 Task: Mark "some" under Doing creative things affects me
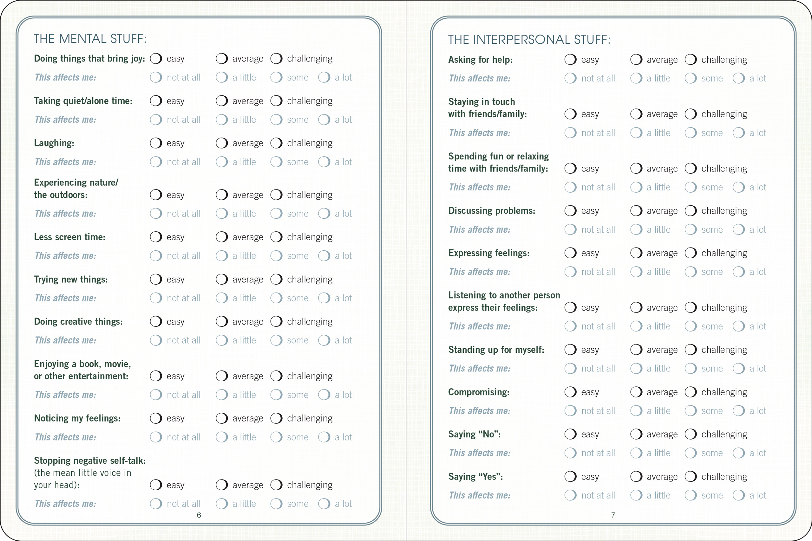pos(276,340)
